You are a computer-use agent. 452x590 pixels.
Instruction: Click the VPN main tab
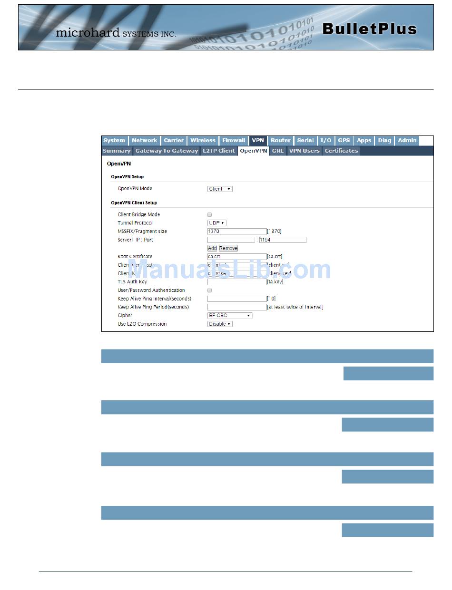click(258, 141)
